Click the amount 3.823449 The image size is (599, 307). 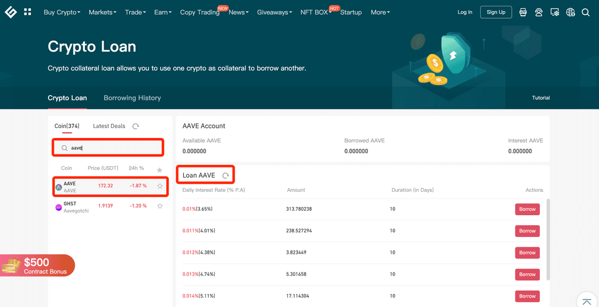pos(296,253)
